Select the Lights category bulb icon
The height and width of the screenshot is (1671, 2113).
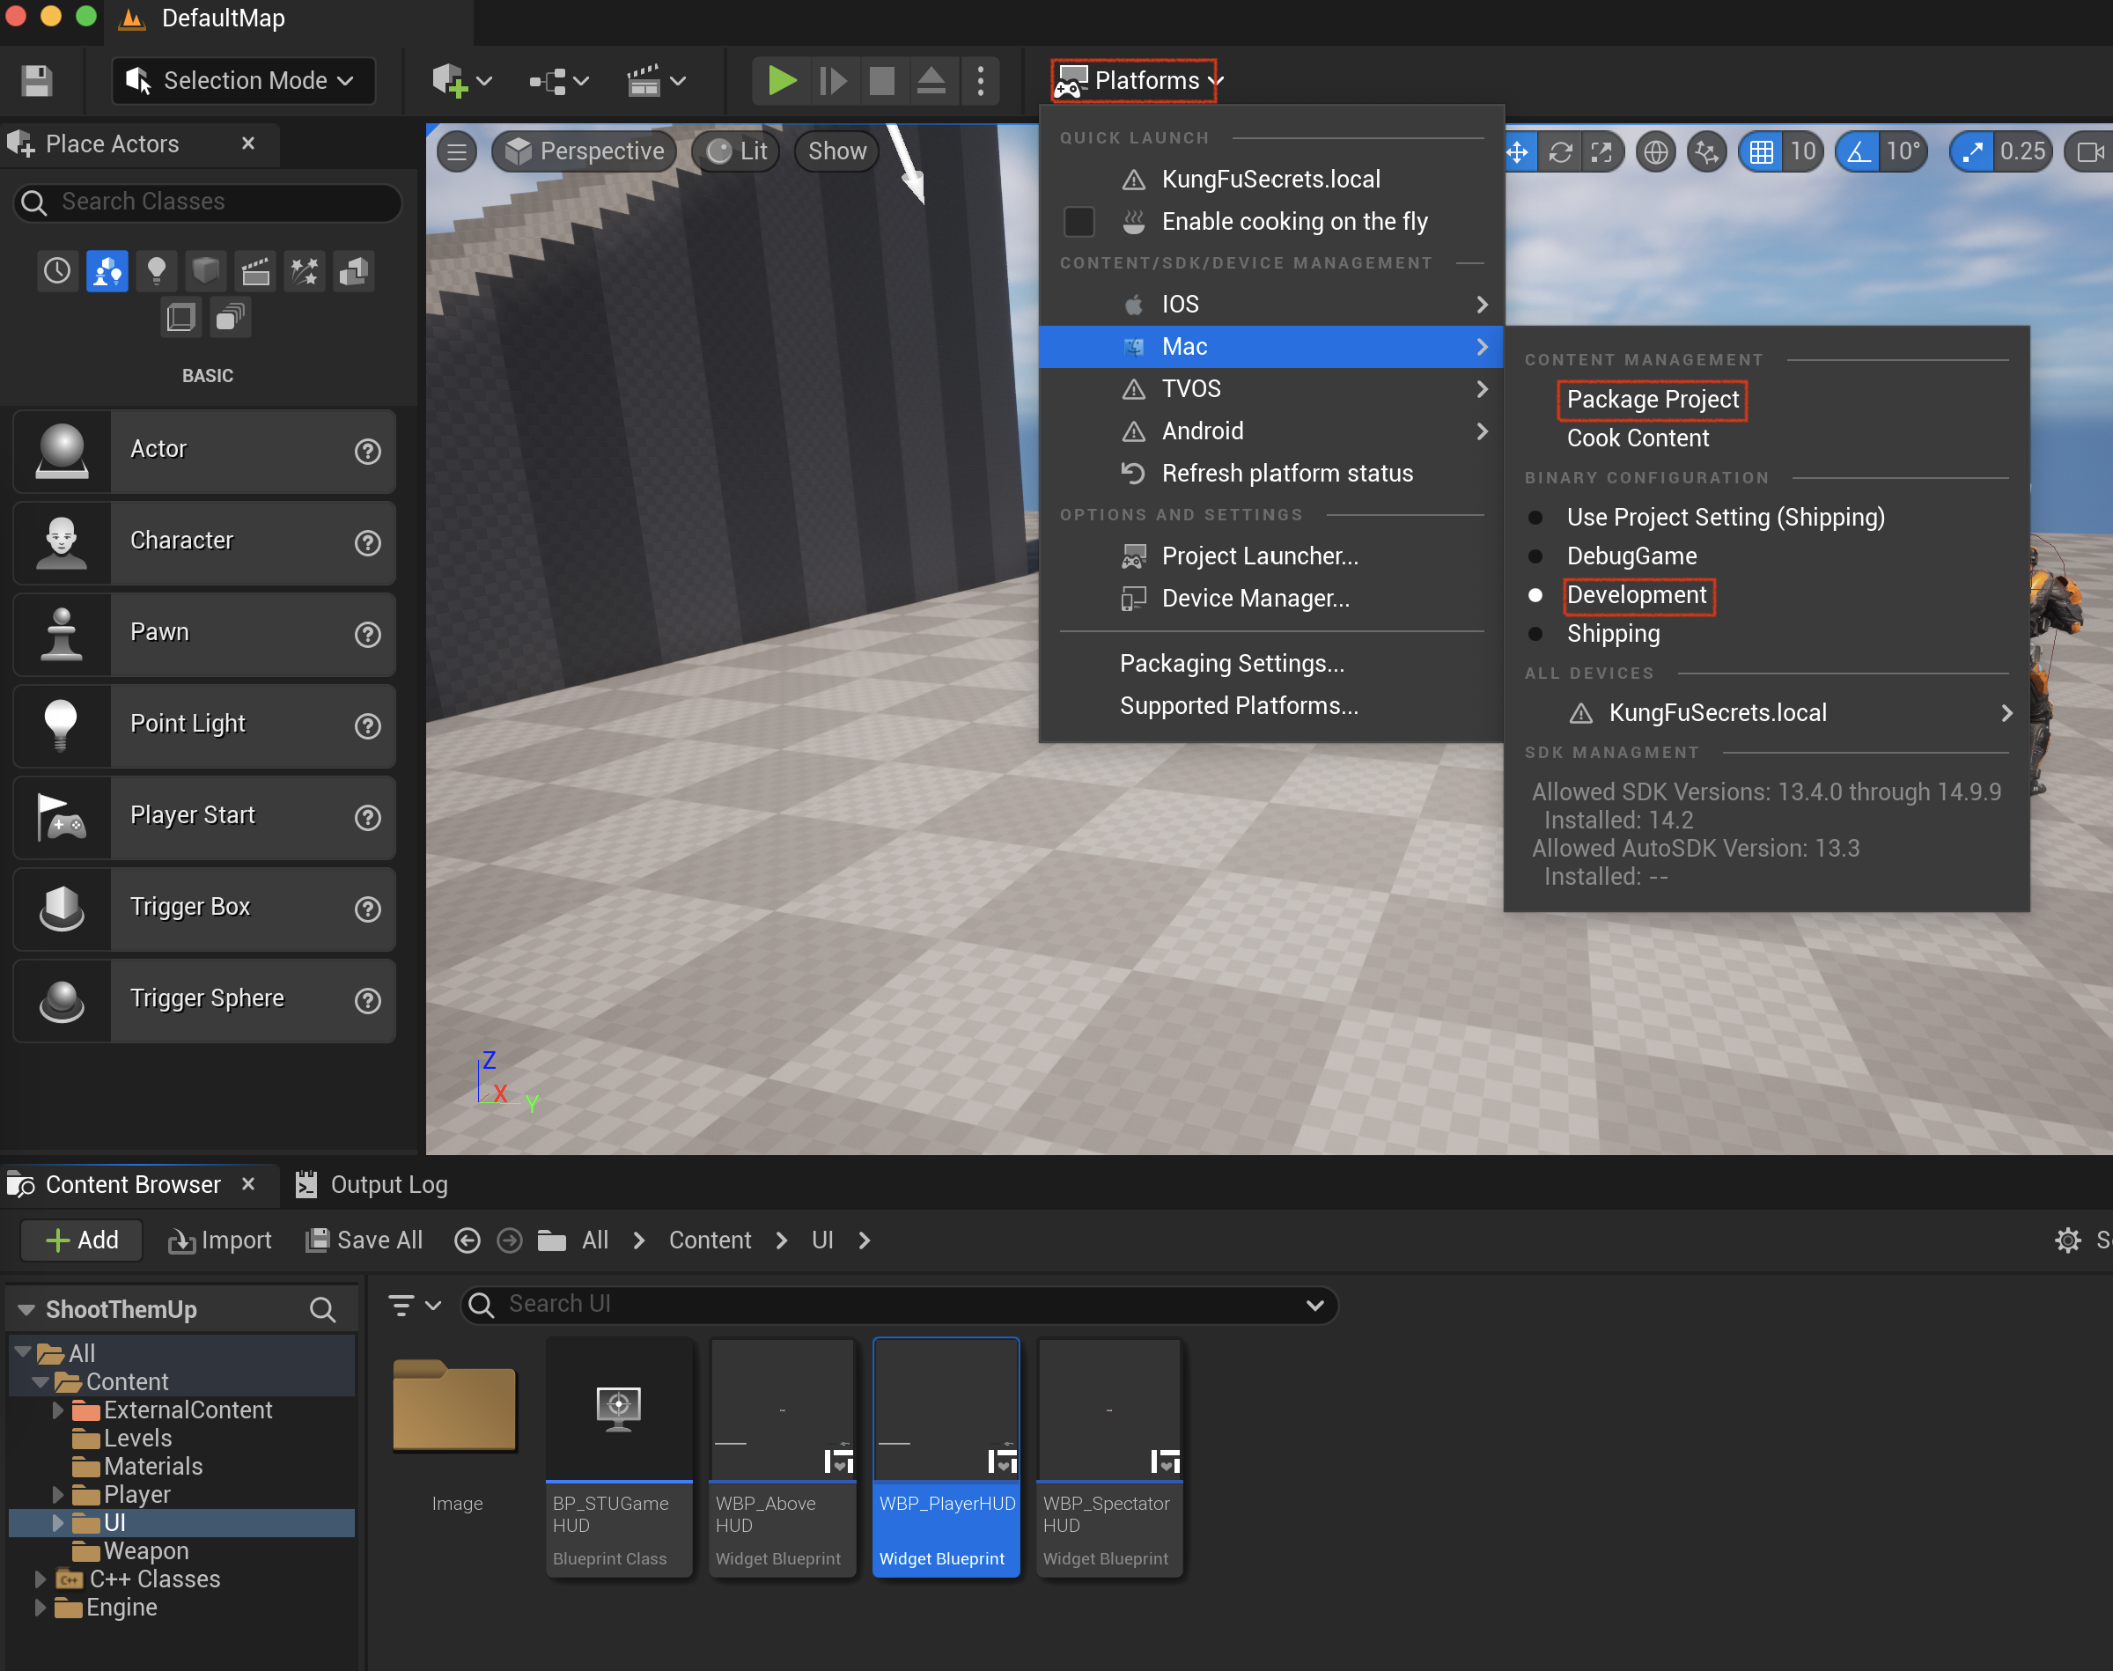pyautogui.click(x=156, y=271)
